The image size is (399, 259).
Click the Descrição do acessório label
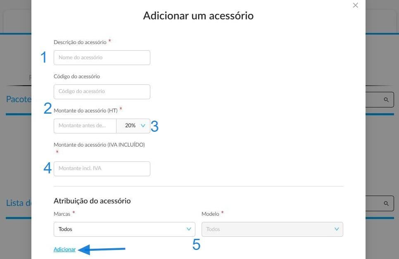click(x=80, y=42)
